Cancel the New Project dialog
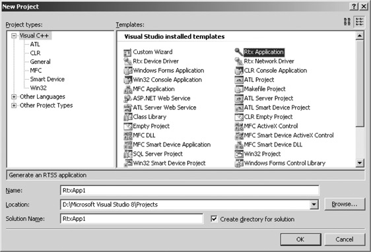Screen dimensions: 371x252 coord(345,239)
